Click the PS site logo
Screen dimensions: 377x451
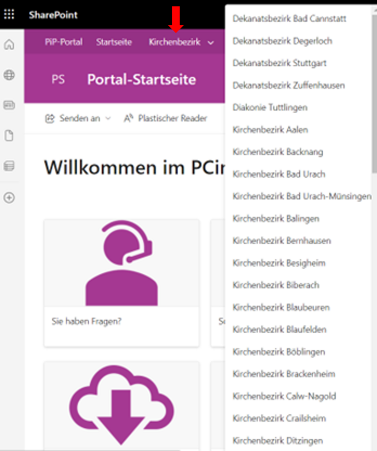(x=58, y=79)
